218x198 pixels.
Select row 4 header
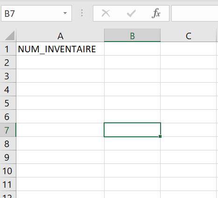click(8, 89)
